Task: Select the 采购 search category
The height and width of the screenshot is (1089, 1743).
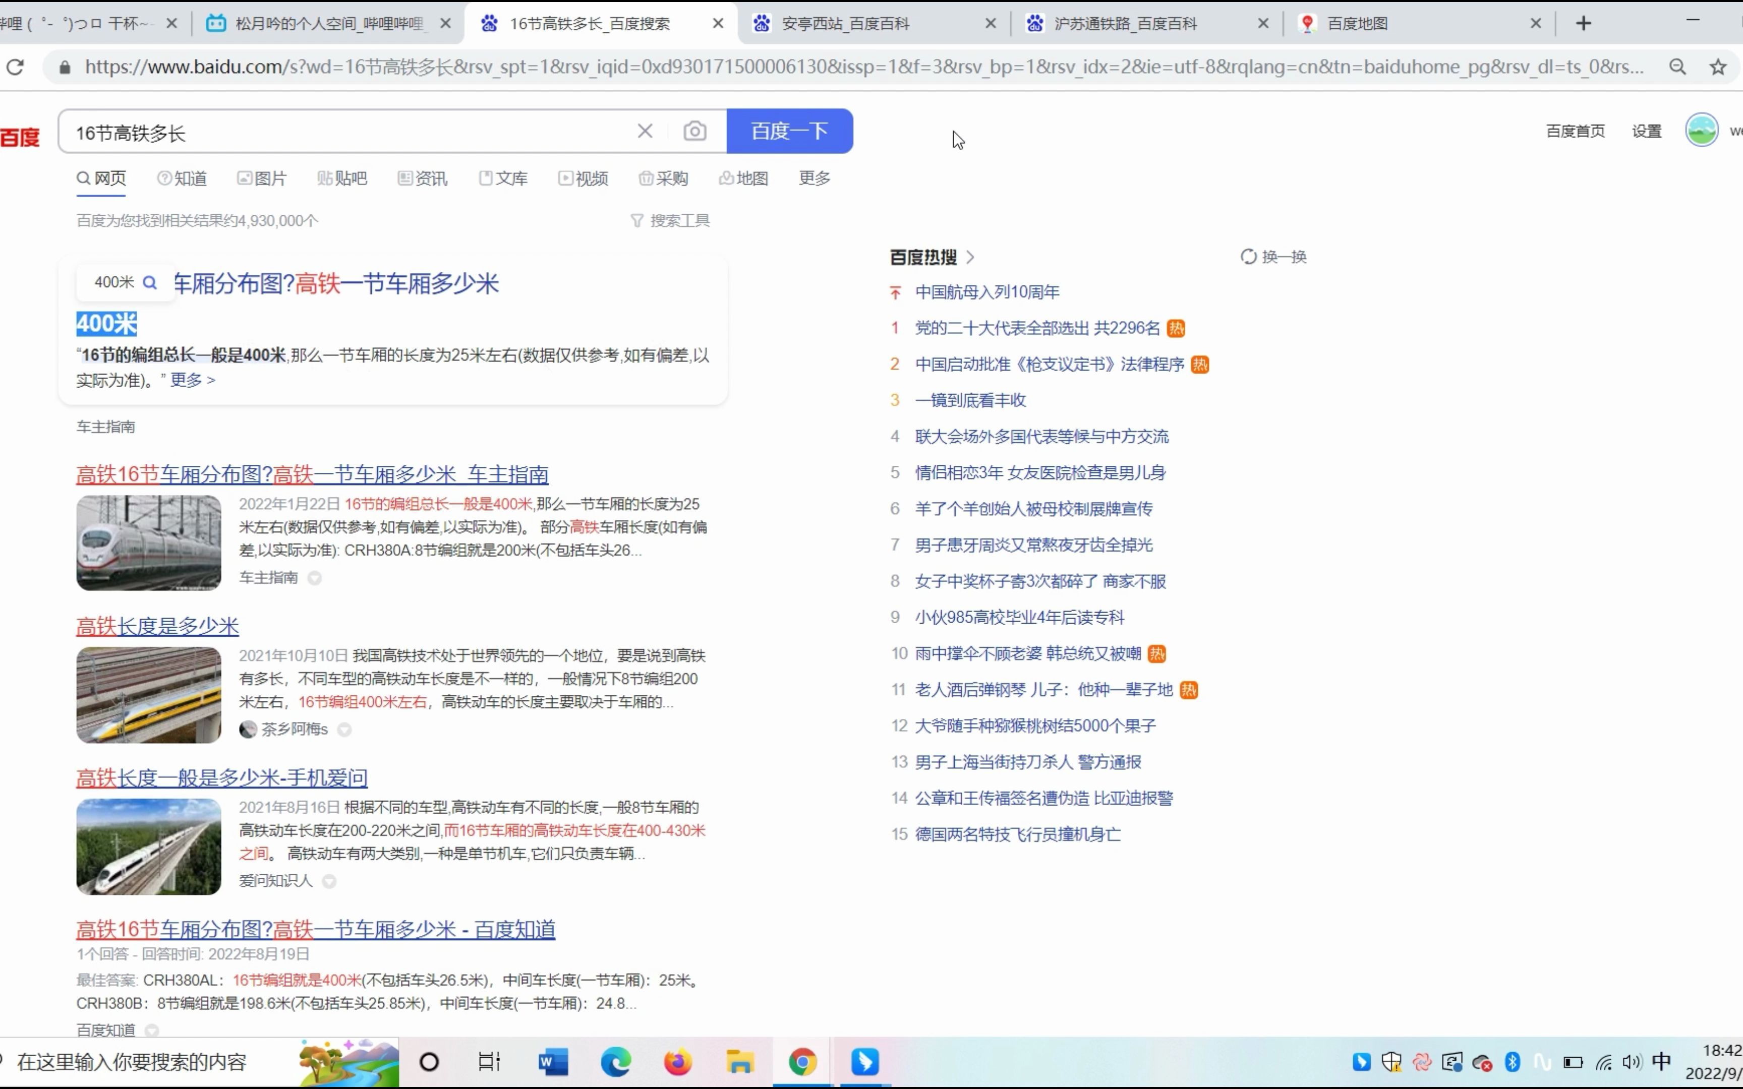Action: pos(663,178)
